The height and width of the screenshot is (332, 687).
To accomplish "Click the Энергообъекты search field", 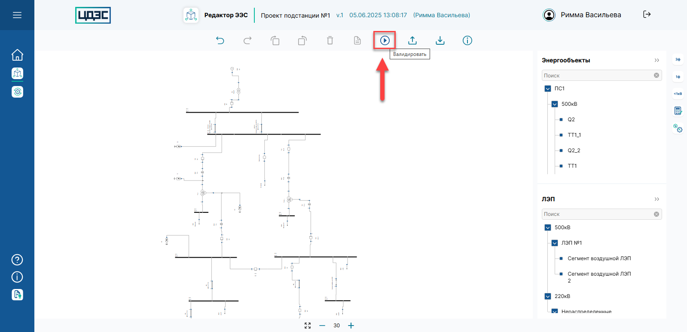I will pos(597,76).
